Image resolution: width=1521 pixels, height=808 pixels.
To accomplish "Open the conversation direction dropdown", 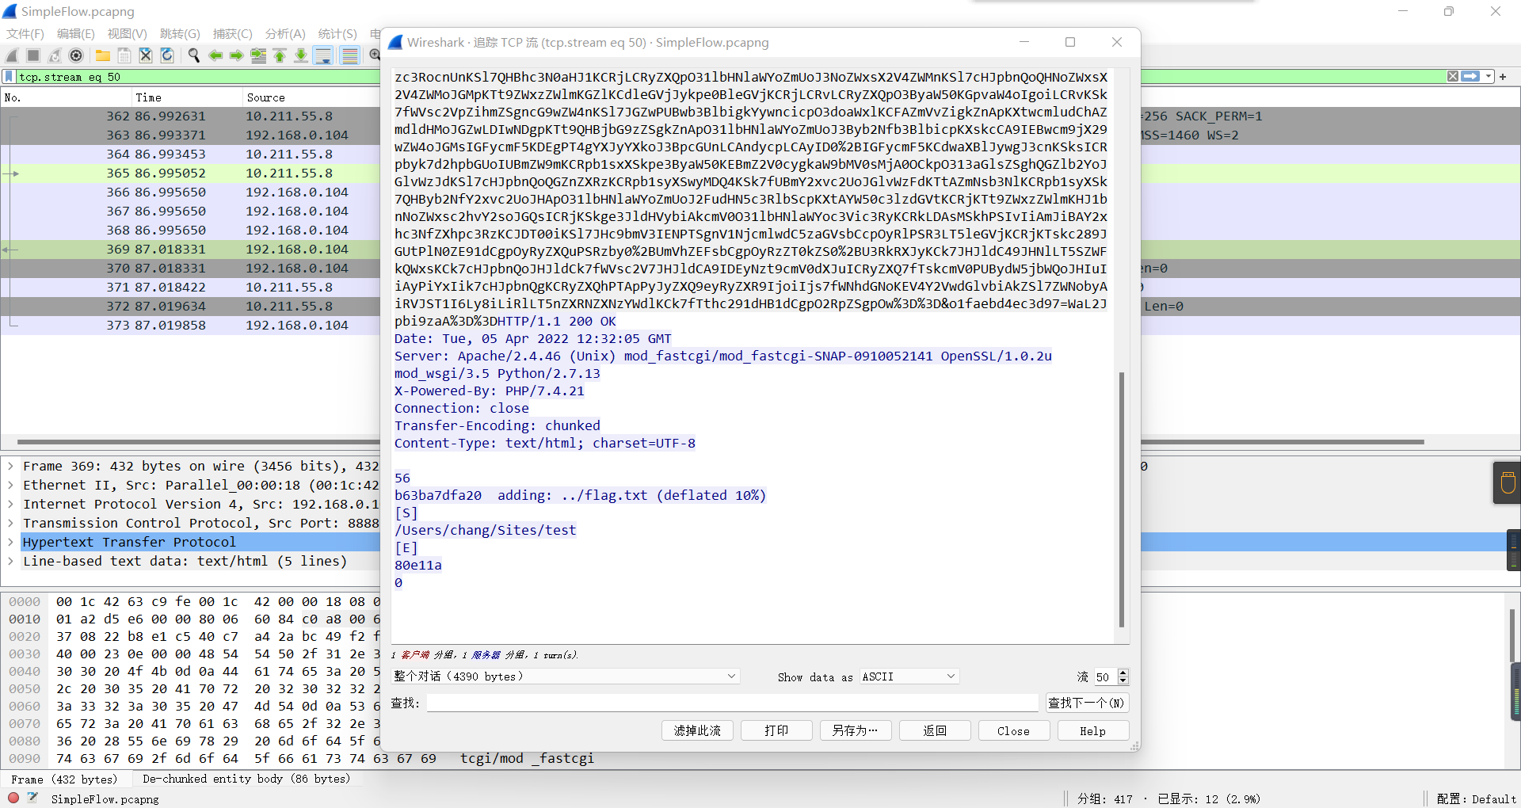I will (566, 677).
